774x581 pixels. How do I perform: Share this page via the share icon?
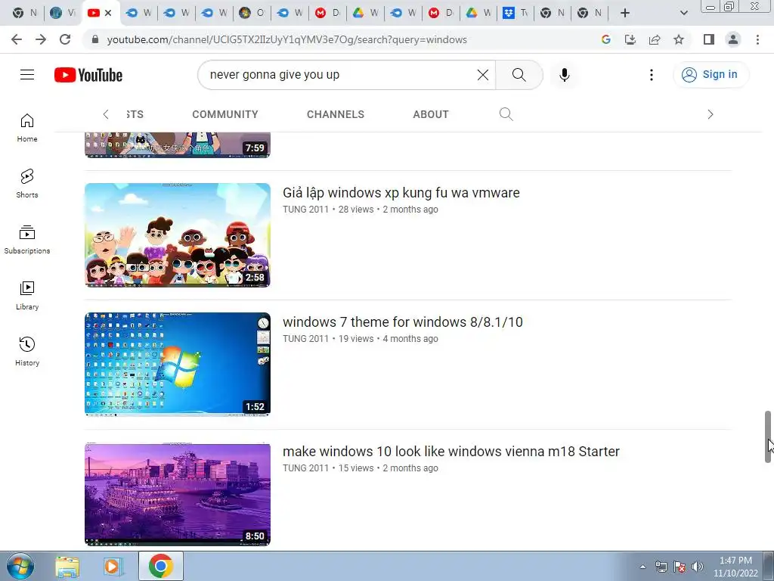pos(655,39)
